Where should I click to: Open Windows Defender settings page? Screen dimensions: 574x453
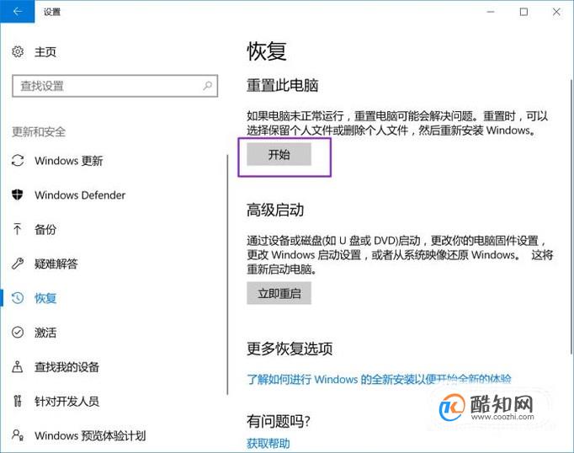click(x=80, y=195)
